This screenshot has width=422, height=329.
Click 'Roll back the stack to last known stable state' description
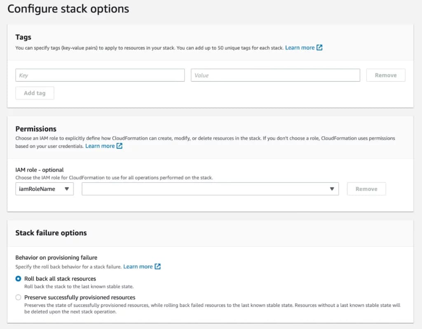[79, 287]
